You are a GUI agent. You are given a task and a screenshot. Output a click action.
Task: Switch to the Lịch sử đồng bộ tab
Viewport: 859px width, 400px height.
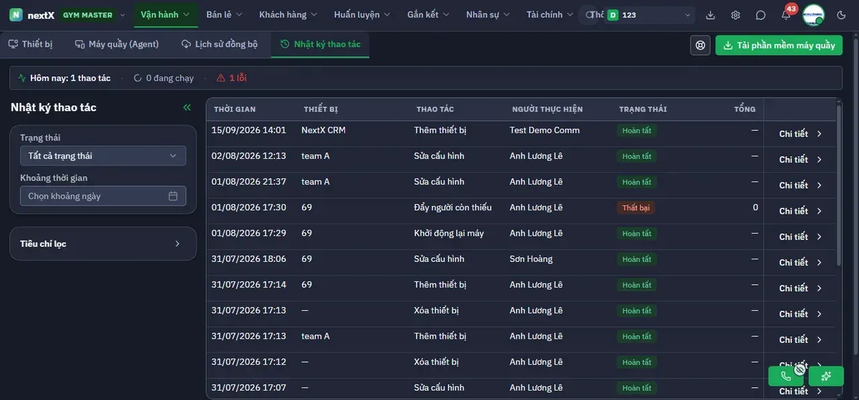tap(219, 44)
